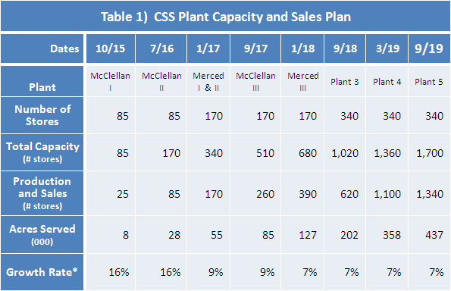
Task: Click the Production and Sales row header
Action: [42, 193]
